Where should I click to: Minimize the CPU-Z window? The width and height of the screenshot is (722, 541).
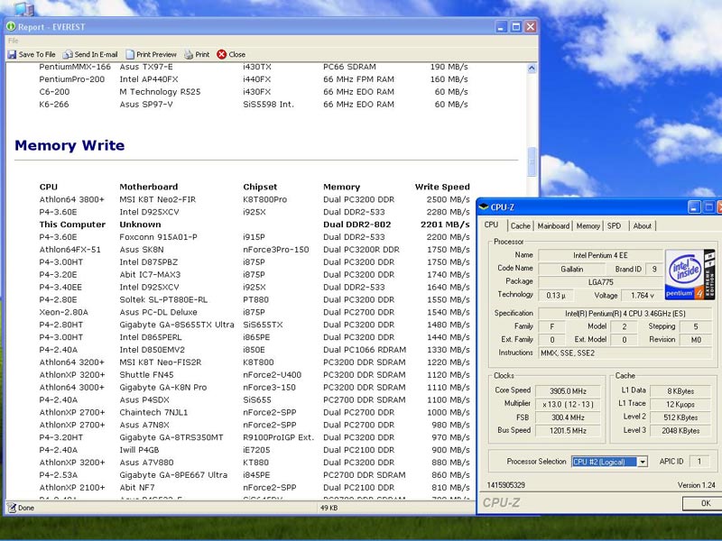(694, 207)
